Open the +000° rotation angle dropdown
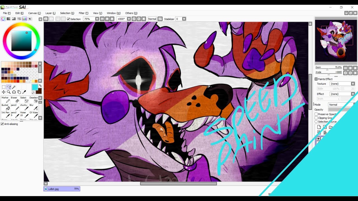 click(x=129, y=19)
